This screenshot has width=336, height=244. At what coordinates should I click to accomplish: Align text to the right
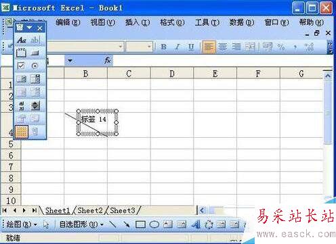(236, 47)
